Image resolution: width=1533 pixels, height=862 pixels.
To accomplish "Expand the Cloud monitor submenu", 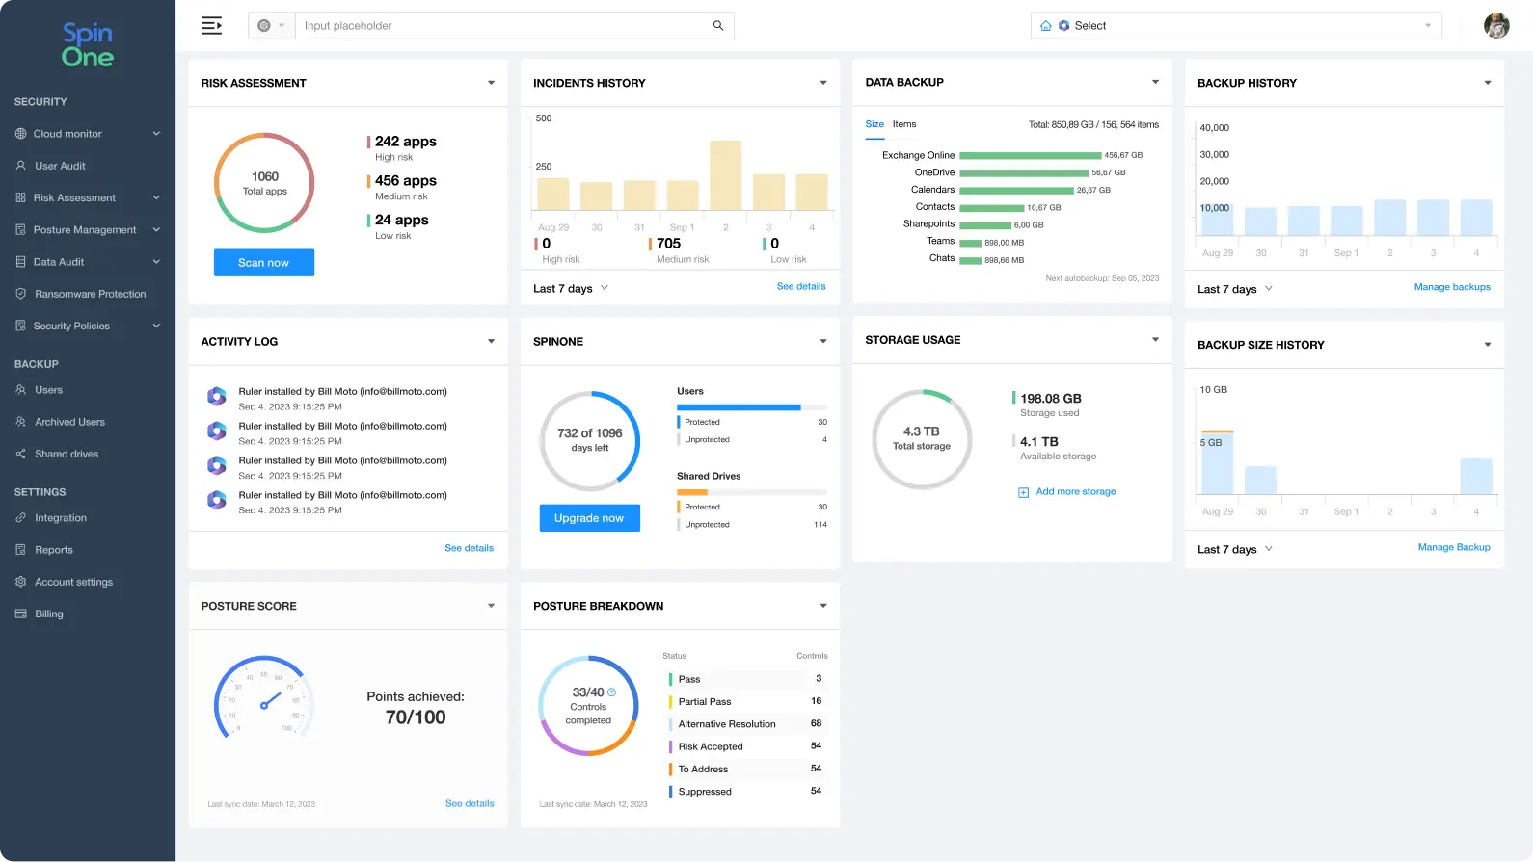I will tap(156, 134).
